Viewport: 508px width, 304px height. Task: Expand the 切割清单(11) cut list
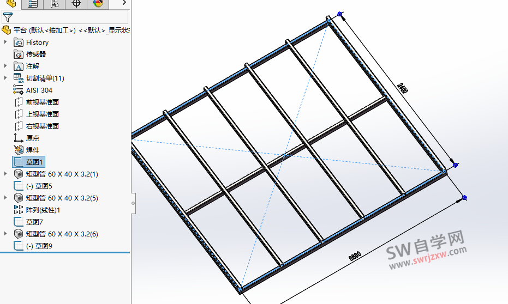click(6, 78)
